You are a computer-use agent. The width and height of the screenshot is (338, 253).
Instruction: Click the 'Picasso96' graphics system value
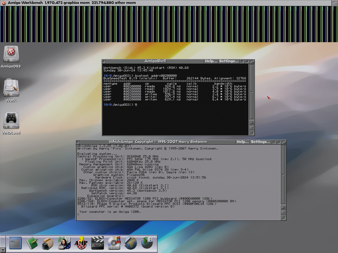pos(136,175)
